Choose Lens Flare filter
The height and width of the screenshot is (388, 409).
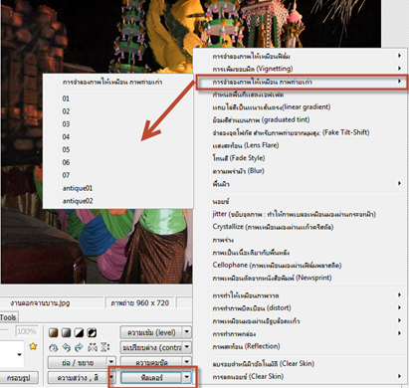246,145
